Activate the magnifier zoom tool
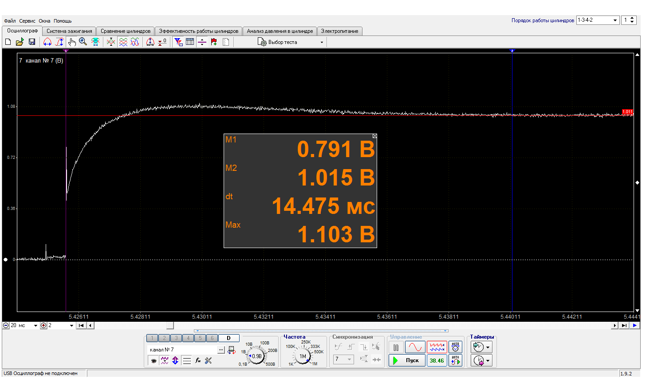This screenshot has height=379, width=646. 83,42
